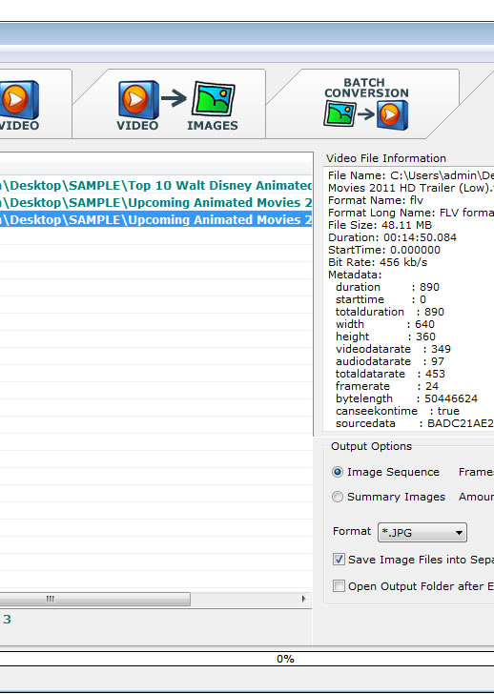Viewport: 494px width, 694px height.
Task: Click the picture icon under Batch Conversion
Action: pos(340,113)
